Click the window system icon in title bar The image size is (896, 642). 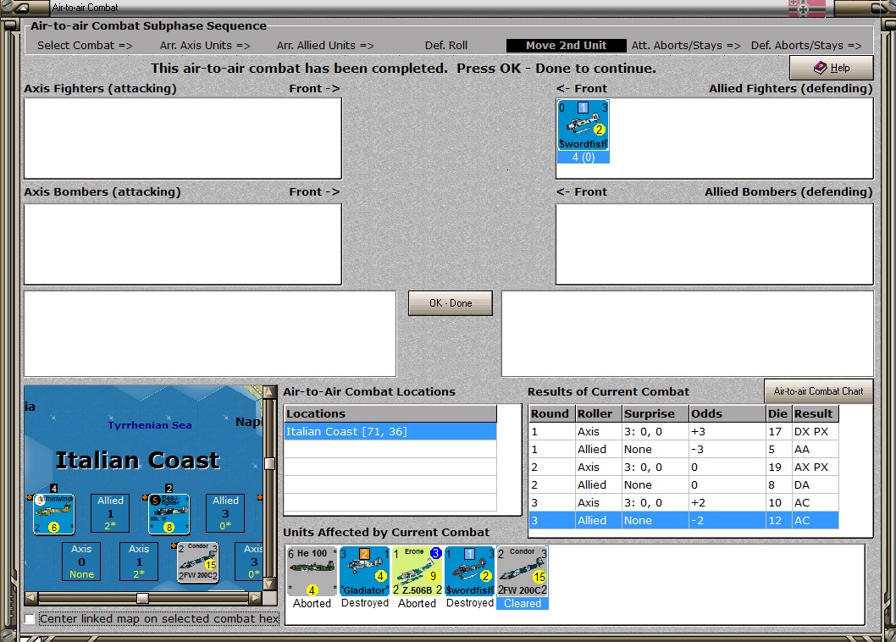22,8
